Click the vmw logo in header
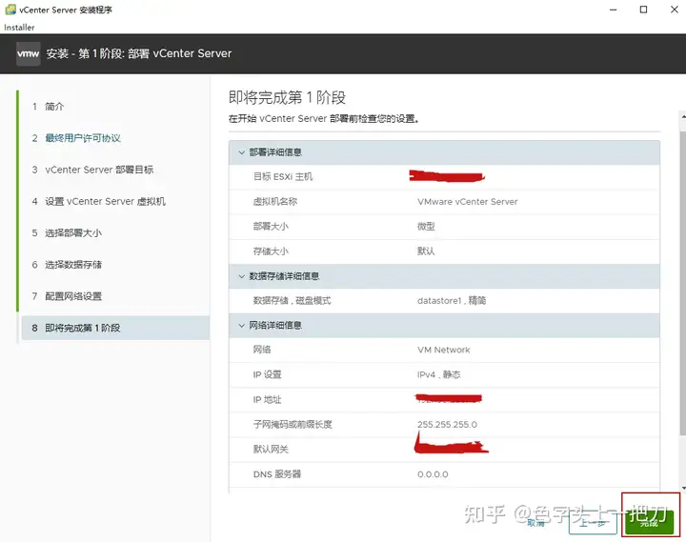Viewport: 686px width, 542px height. (28, 53)
